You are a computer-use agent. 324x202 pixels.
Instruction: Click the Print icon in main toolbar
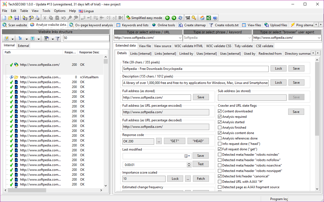37,18
